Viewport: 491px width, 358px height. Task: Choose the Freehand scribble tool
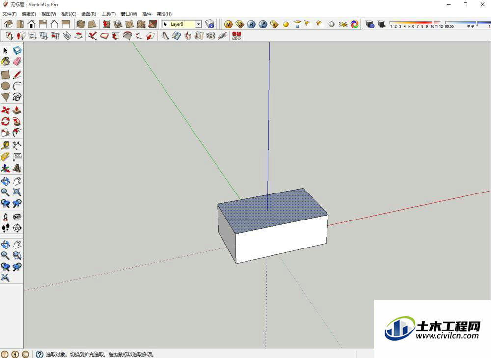click(17, 97)
